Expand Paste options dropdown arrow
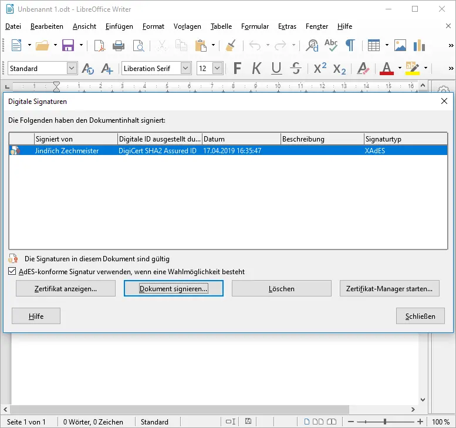 coord(213,45)
